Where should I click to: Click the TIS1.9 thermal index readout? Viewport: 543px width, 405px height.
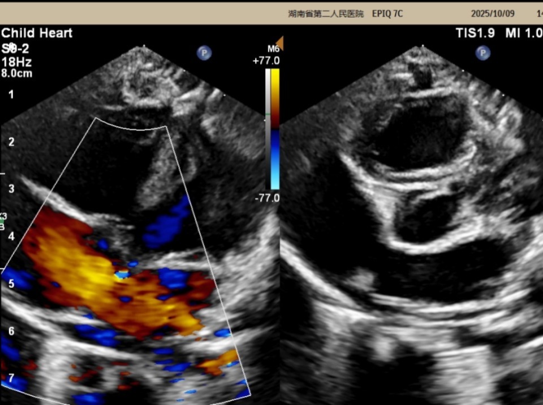475,33
